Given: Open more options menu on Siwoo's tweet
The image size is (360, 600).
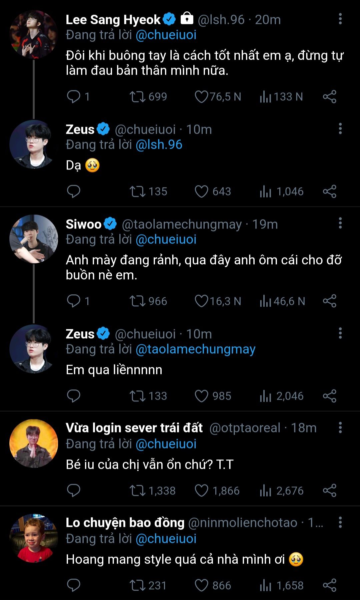Looking at the screenshot, I should click(340, 223).
